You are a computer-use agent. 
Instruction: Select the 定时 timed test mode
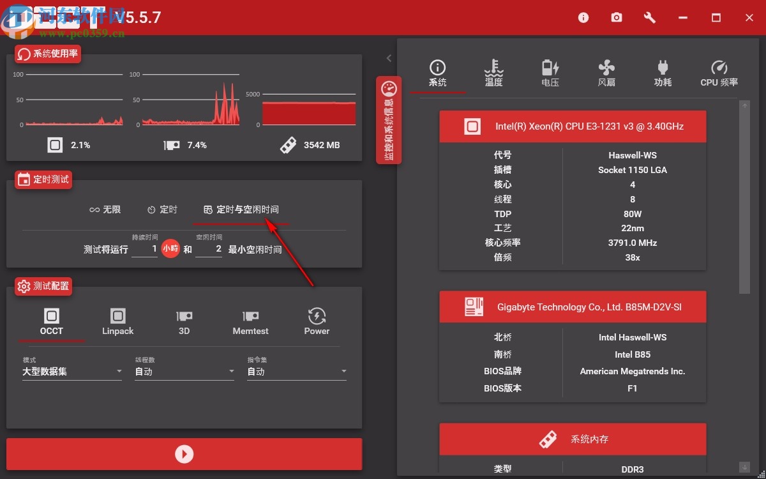coord(161,209)
